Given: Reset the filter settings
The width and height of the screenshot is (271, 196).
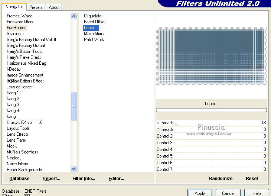Looking at the screenshot, I should (252, 178).
